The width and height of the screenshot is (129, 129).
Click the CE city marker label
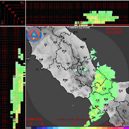(x=98, y=100)
